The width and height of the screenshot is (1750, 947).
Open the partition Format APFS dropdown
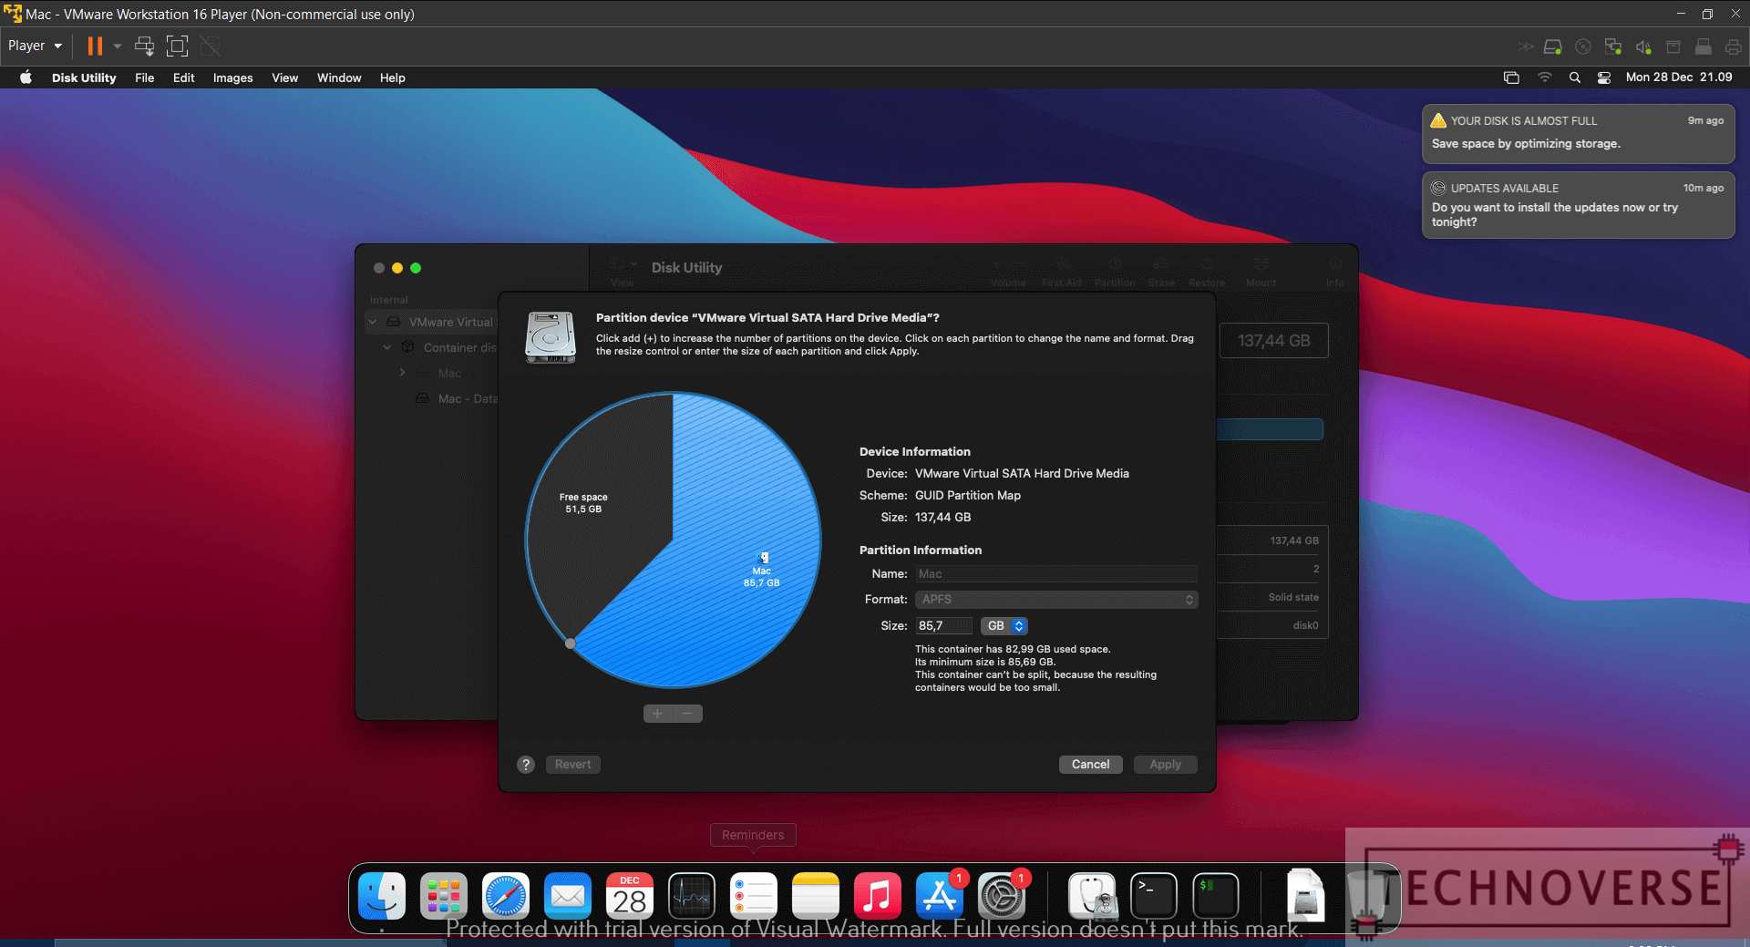[x=1056, y=599]
